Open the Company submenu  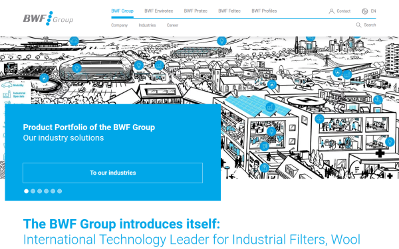pos(119,25)
